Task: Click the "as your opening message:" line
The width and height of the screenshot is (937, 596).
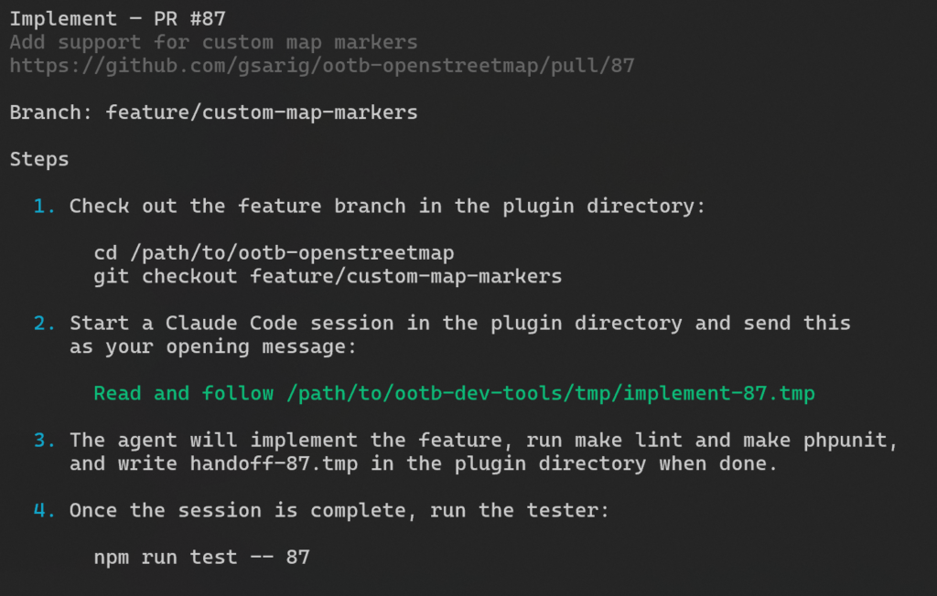Action: (213, 347)
